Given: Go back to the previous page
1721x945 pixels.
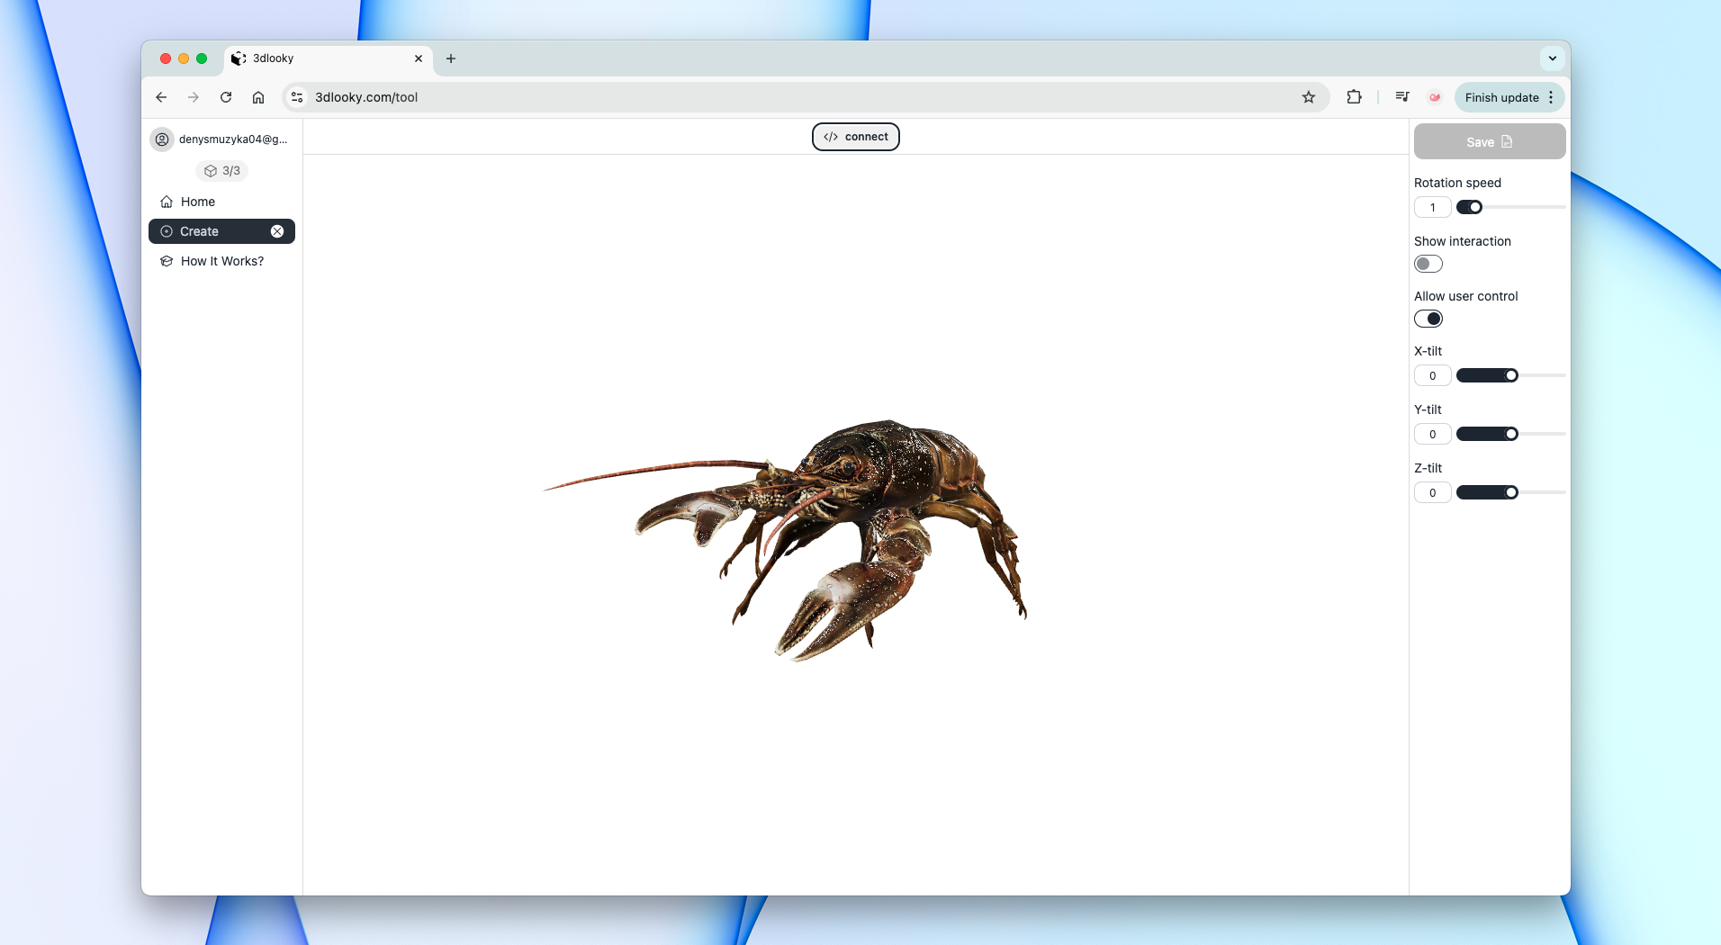Looking at the screenshot, I should click(161, 97).
